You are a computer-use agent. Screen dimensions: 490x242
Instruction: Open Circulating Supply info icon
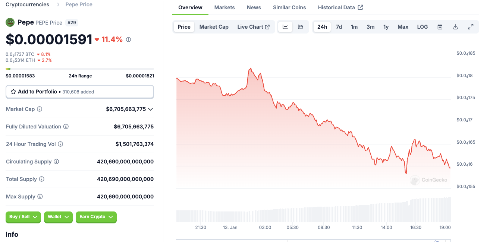pos(56,162)
